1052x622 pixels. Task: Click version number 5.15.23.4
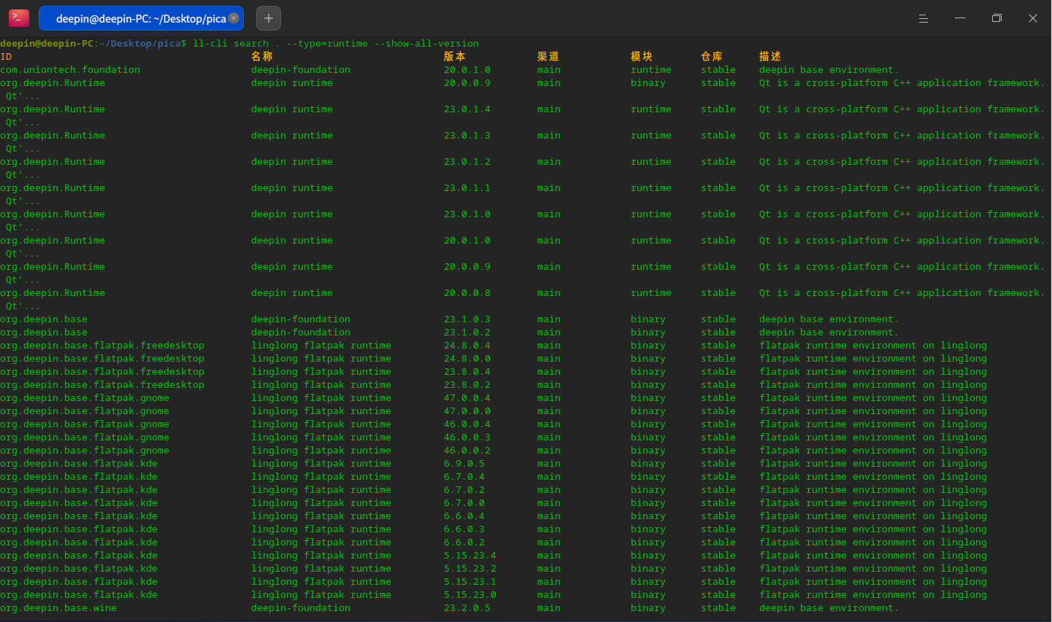pyautogui.click(x=470, y=556)
